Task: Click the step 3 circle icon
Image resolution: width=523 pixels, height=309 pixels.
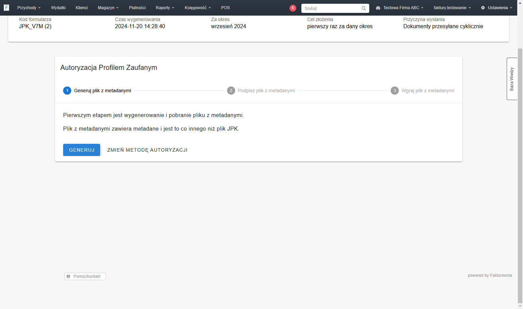Action: point(395,91)
